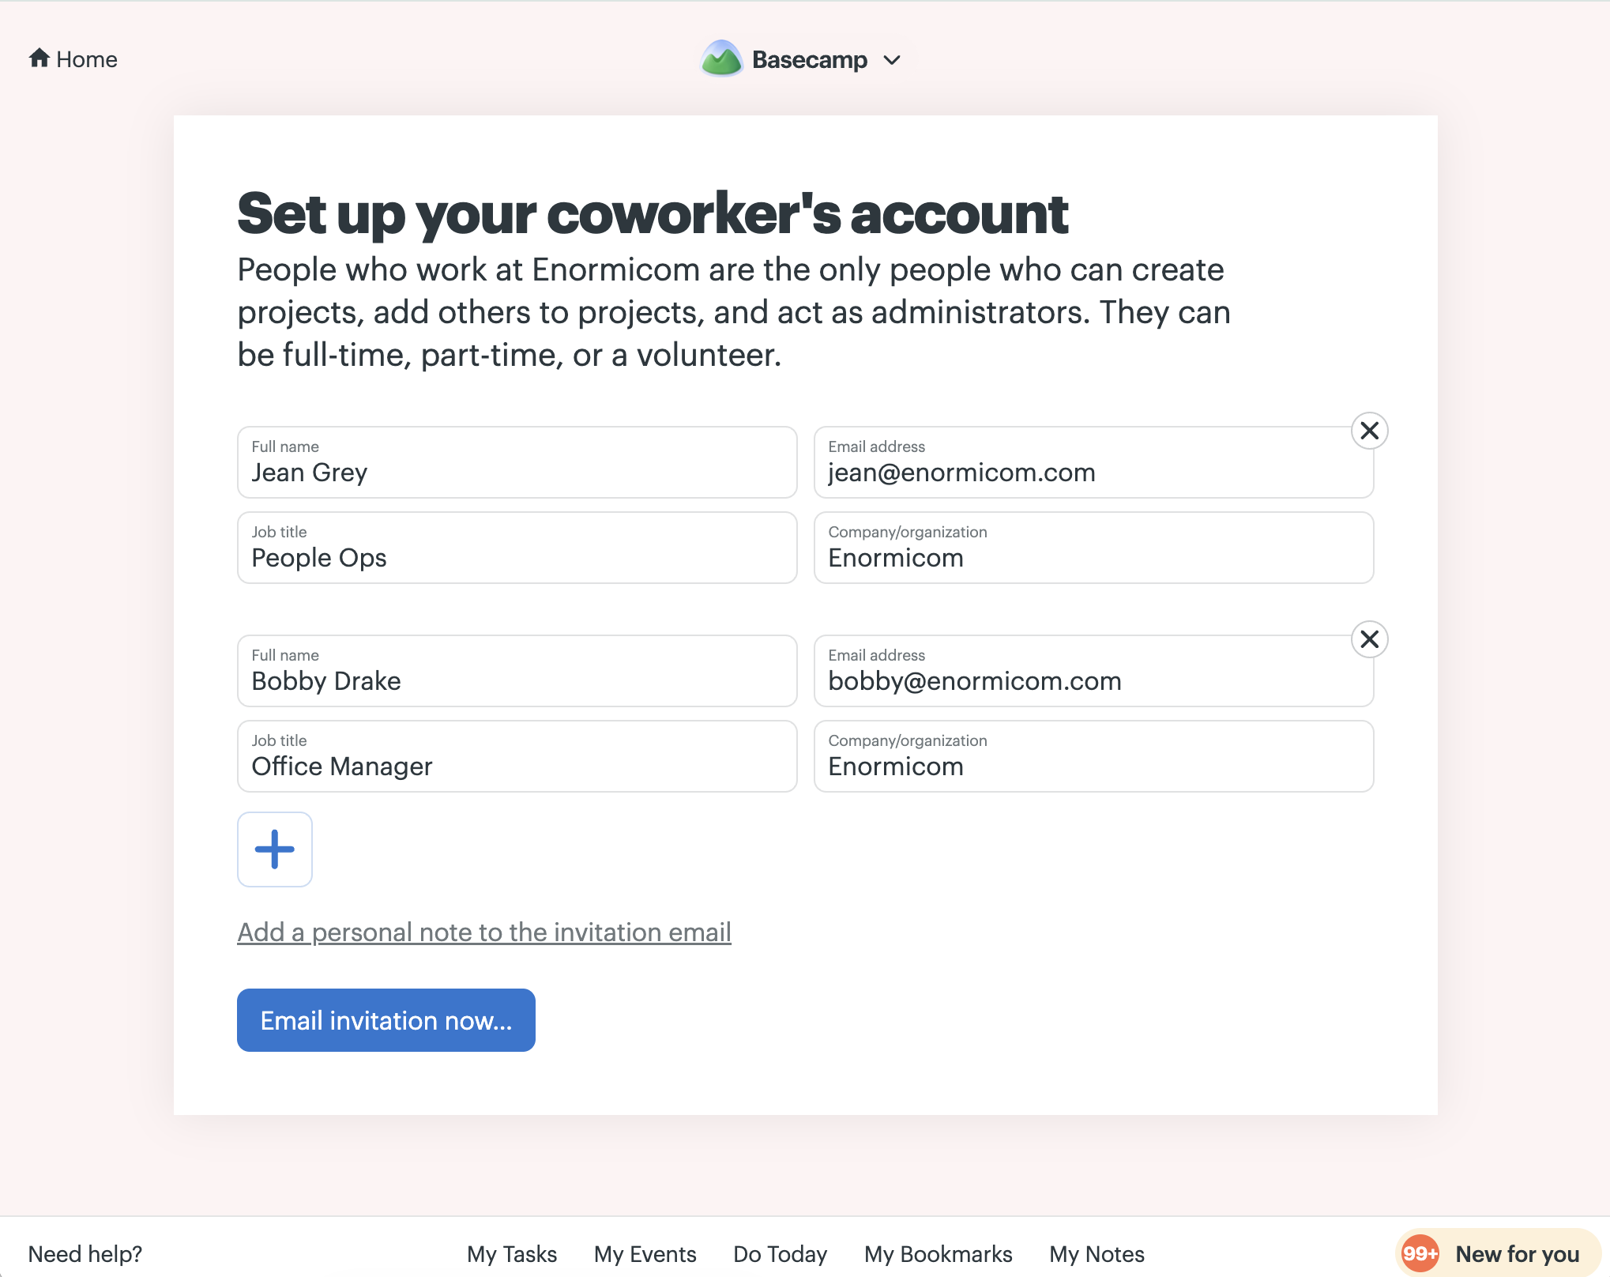Edit Jean Grey's Company/organization field

(x=1094, y=548)
